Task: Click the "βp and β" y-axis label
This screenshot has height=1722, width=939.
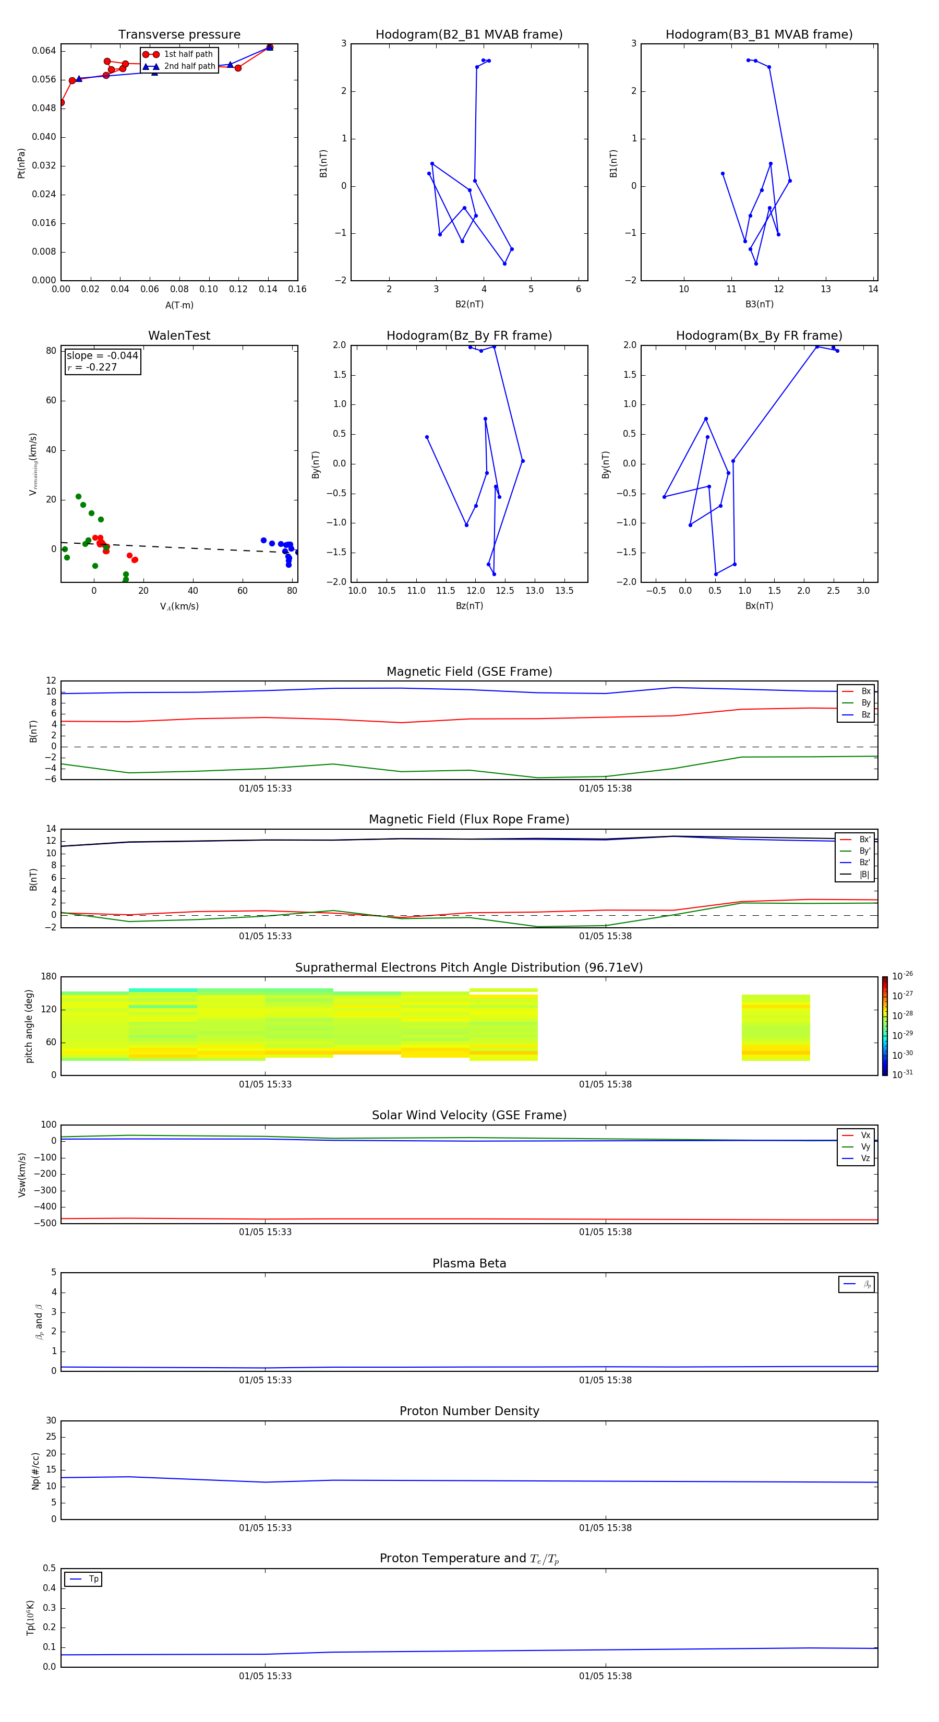Action: pyautogui.click(x=40, y=1322)
